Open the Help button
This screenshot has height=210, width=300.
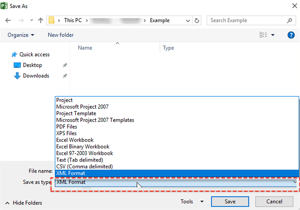[291, 35]
